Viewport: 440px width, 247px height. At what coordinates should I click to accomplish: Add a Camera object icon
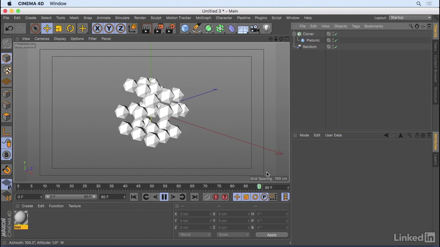tap(255, 28)
